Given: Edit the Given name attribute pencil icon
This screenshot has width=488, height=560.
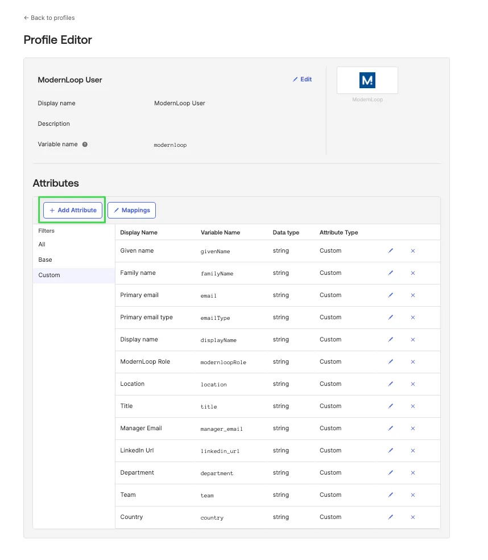Looking at the screenshot, I should coord(391,251).
